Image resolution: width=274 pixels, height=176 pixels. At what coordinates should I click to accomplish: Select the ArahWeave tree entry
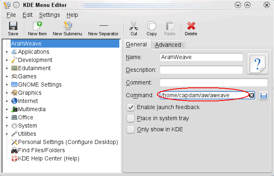65,43
